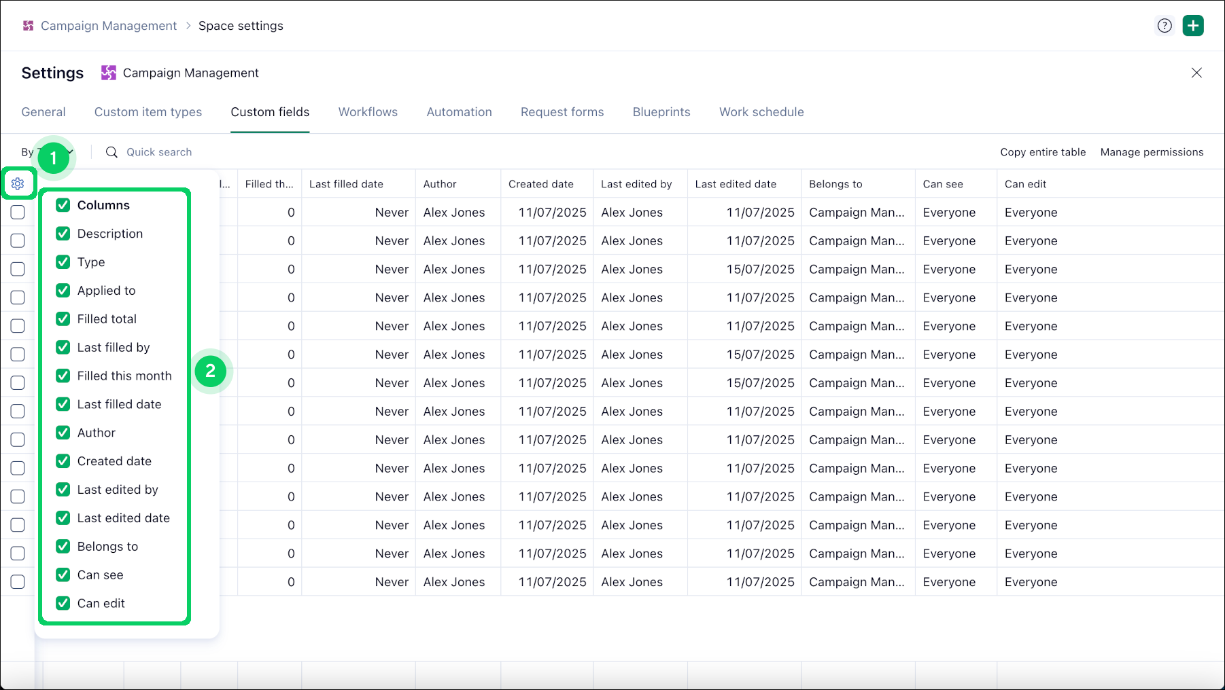Viewport: 1225px width, 690px height.
Task: Go to the Request forms tab
Action: pyautogui.click(x=562, y=112)
